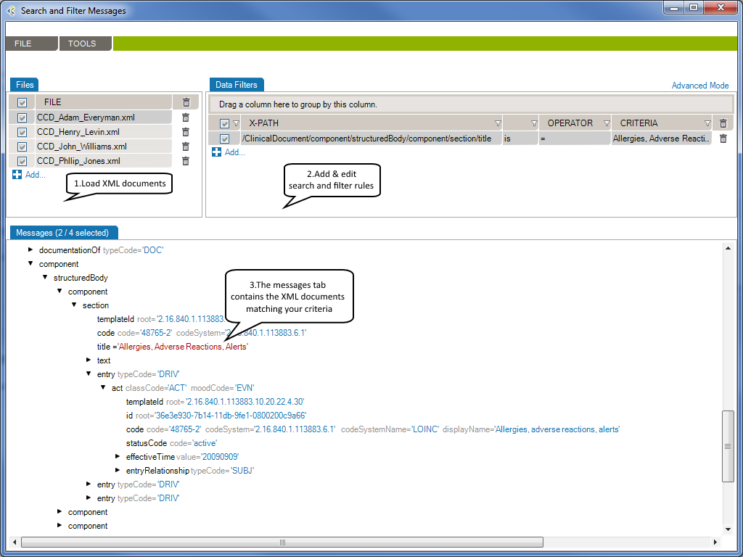This screenshot has height=557, width=743.
Task: Delete the title filter rule using its trash icon
Action: point(723,138)
